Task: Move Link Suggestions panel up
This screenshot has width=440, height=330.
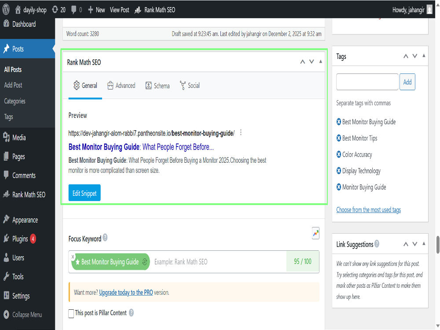Action: (406, 244)
